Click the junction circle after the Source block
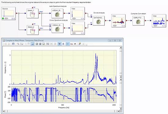 tap(19, 13)
